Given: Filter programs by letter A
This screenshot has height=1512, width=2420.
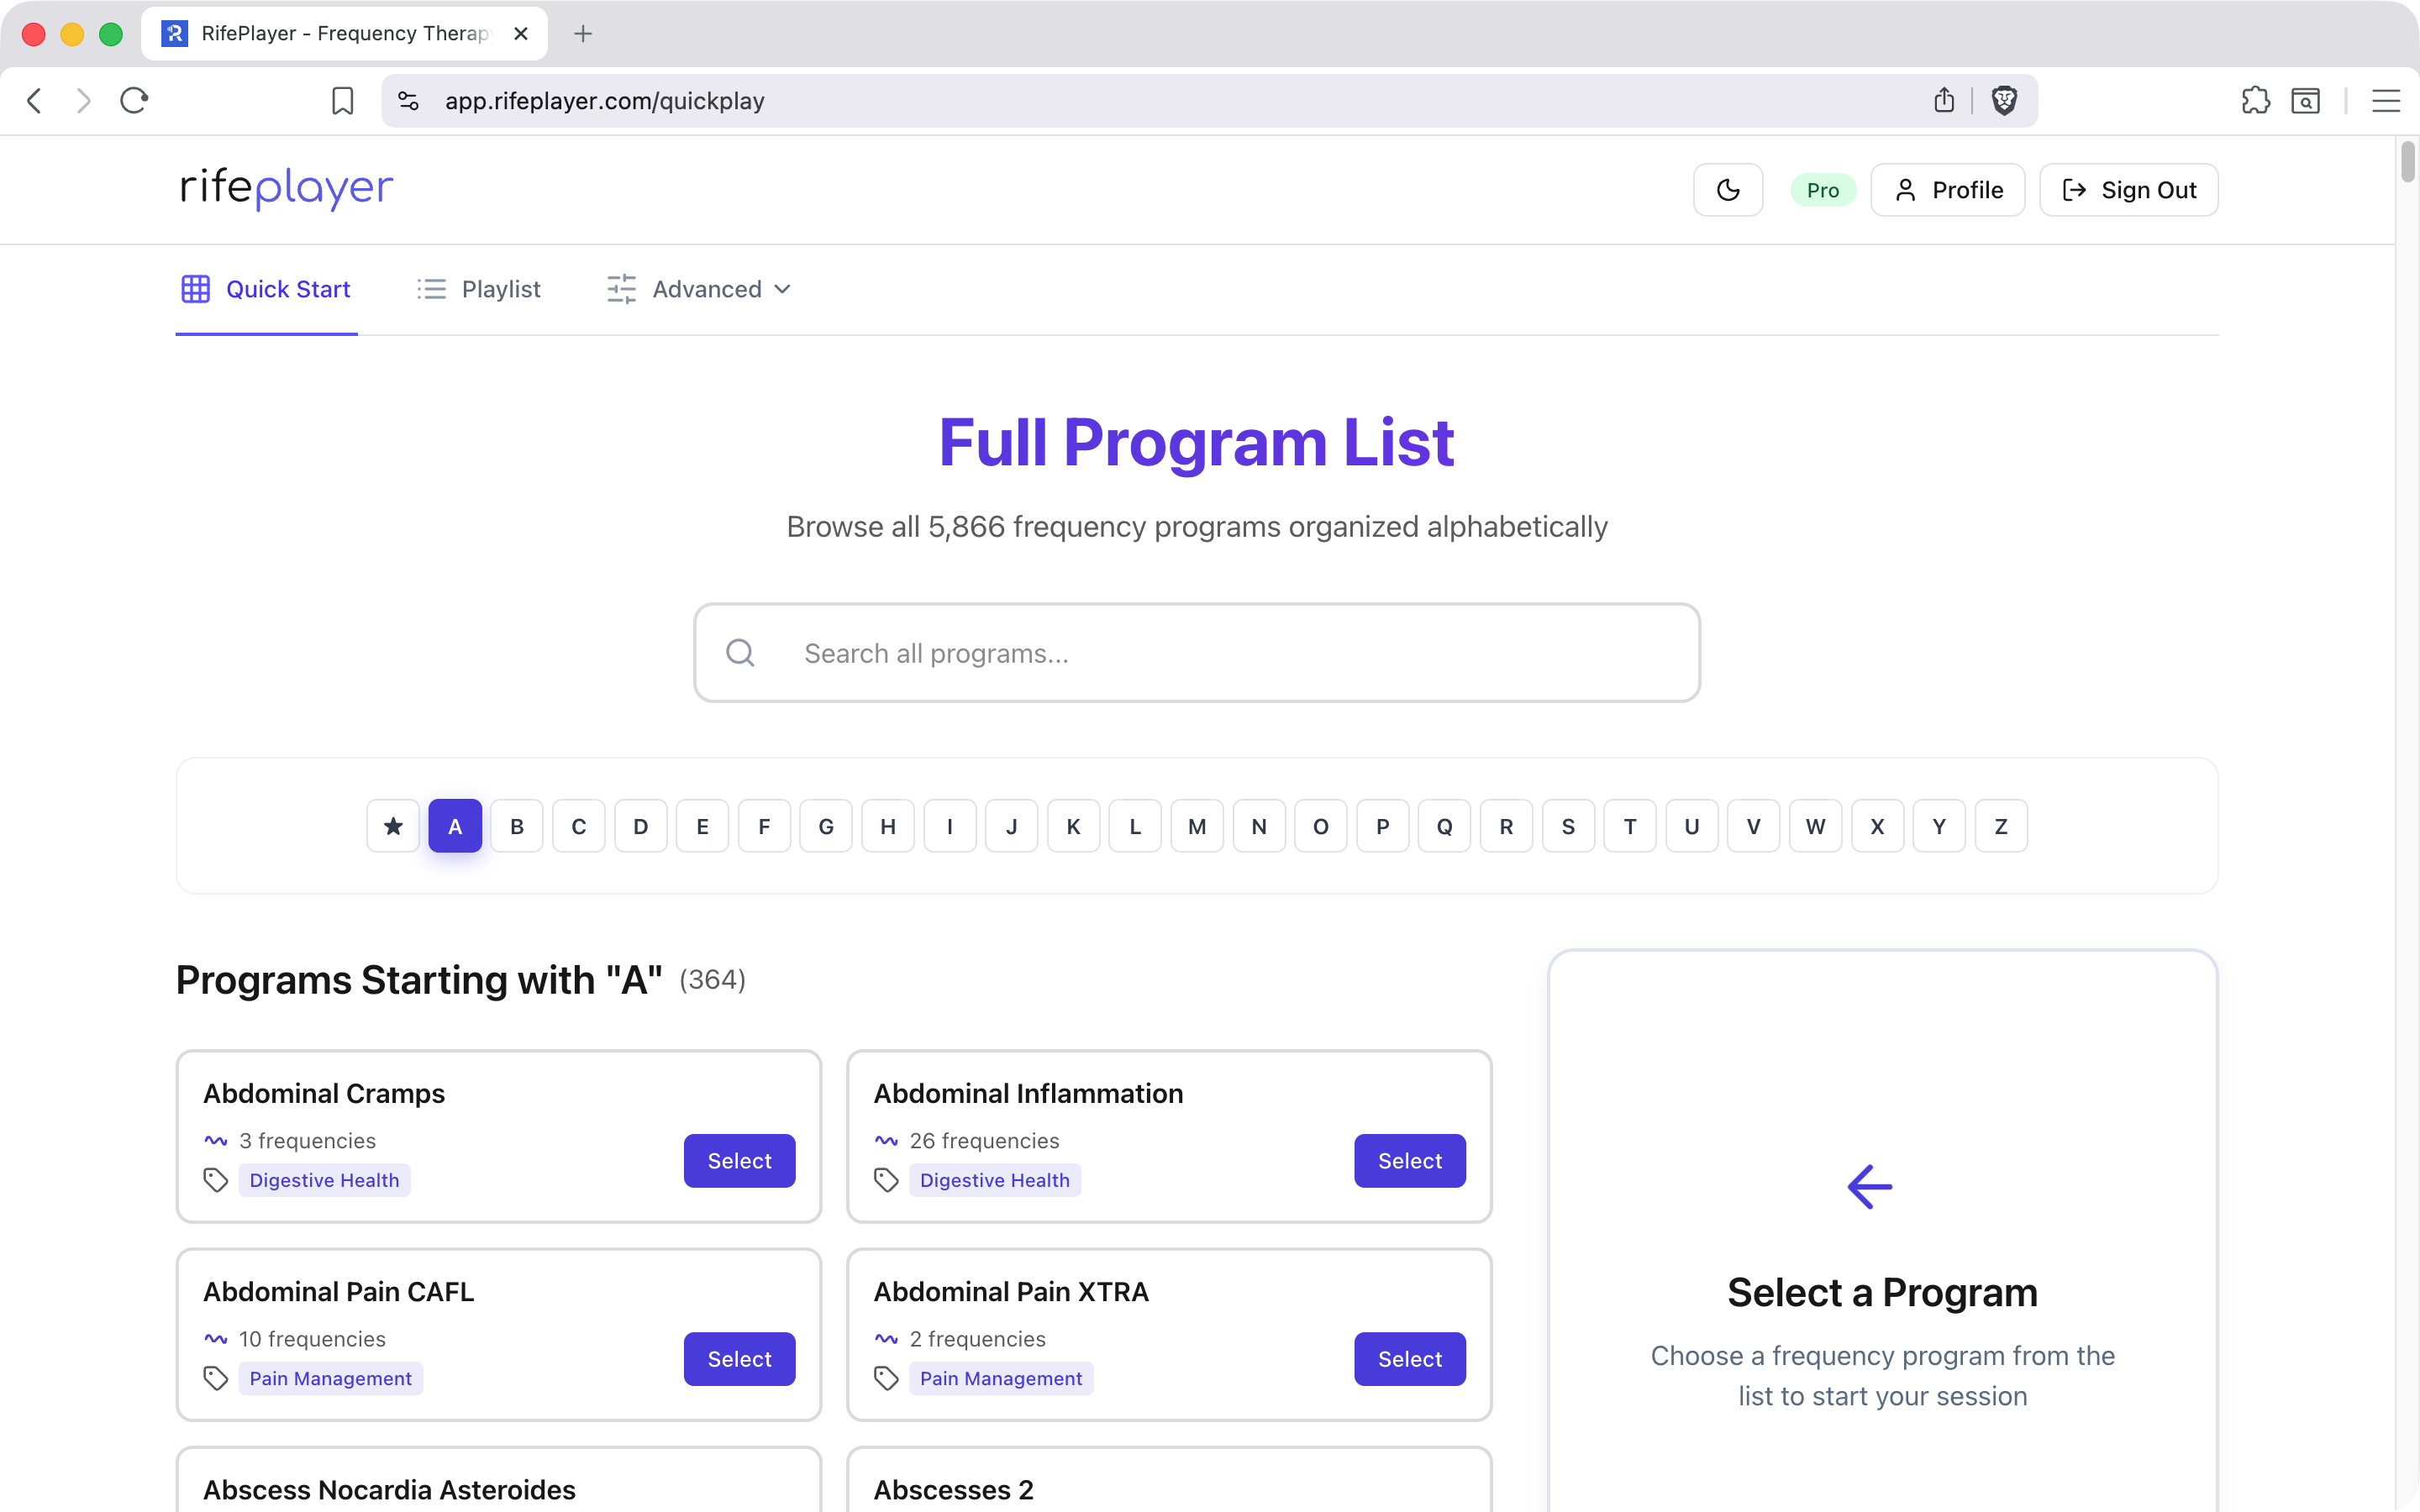Looking at the screenshot, I should point(455,826).
